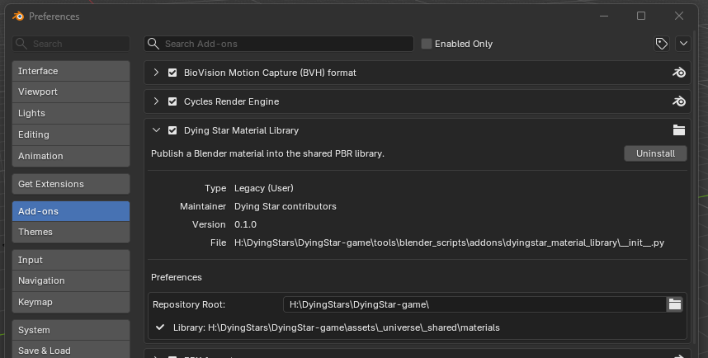Click the Blender icon on the BioVision row
The image size is (708, 358).
click(678, 73)
